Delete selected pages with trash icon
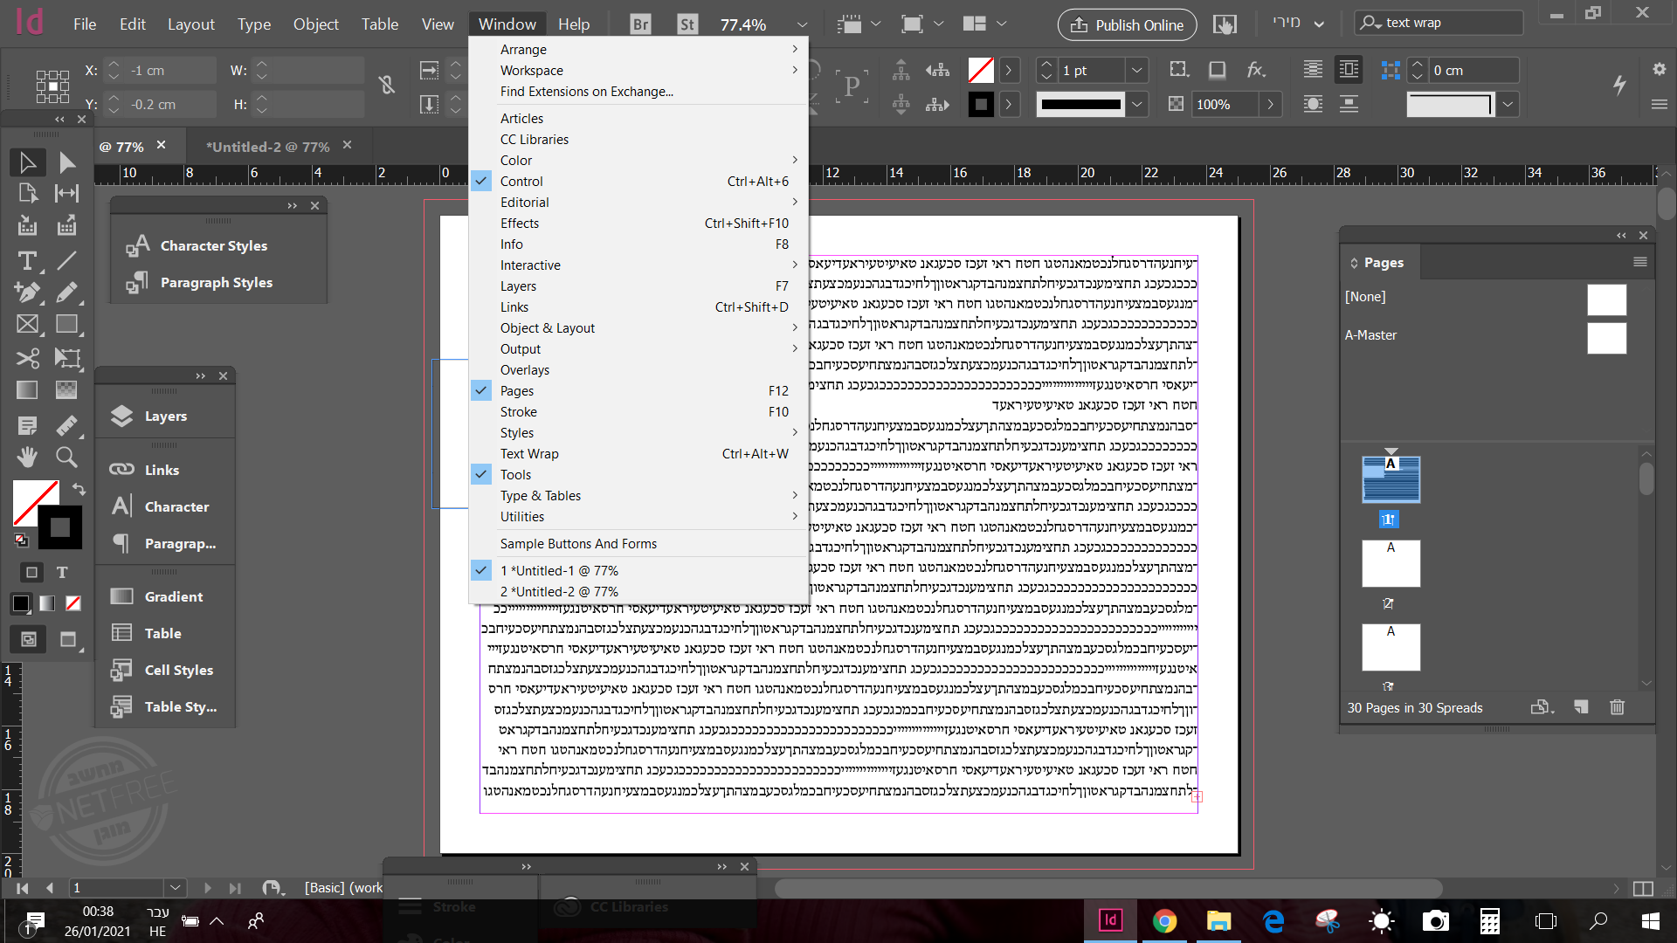This screenshot has height=943, width=1677. (x=1617, y=707)
